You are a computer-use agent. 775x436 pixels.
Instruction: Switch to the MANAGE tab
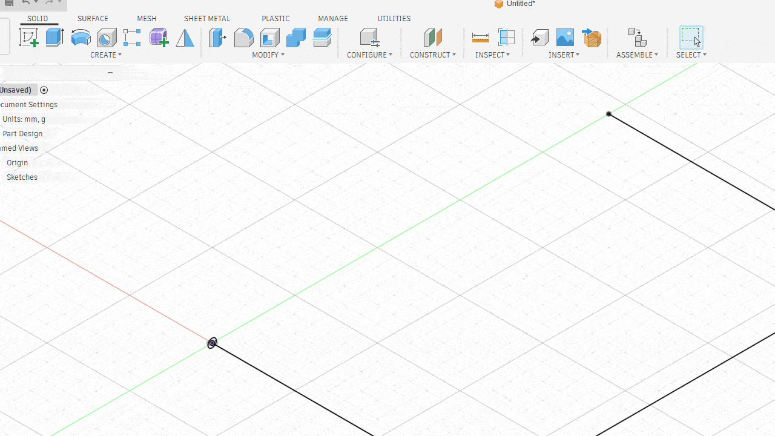[x=333, y=19]
